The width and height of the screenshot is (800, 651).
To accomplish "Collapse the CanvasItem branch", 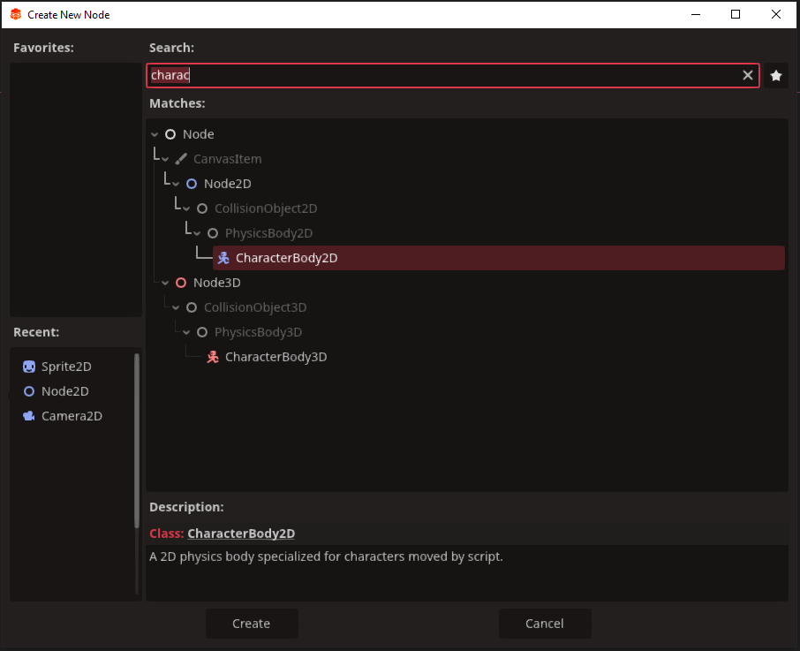I will [x=165, y=159].
